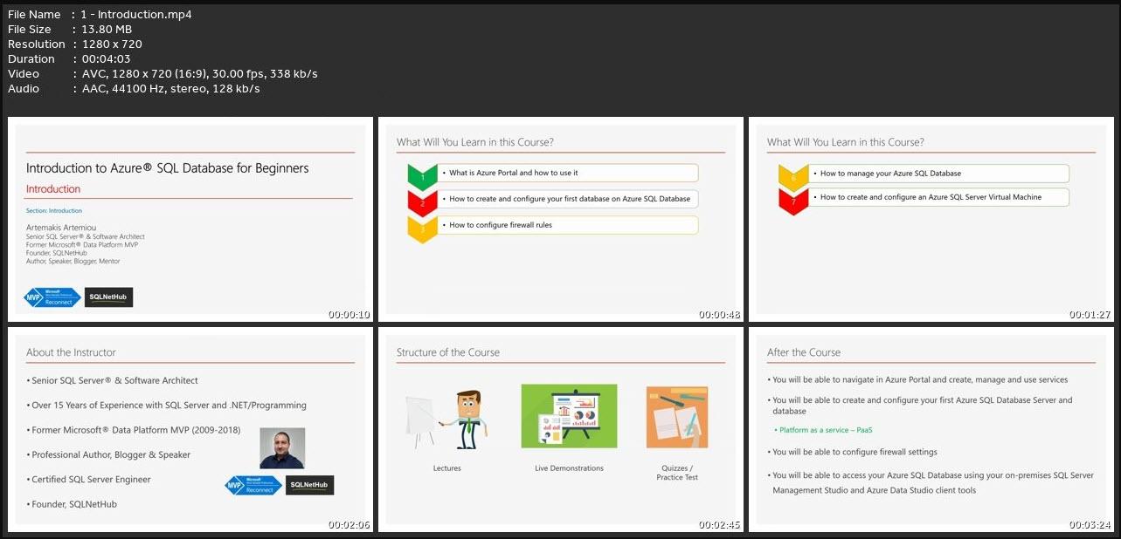This screenshot has width=1121, height=539.
Task: Click the 'What Will You Learn' heading above item 6
Action: pos(845,142)
